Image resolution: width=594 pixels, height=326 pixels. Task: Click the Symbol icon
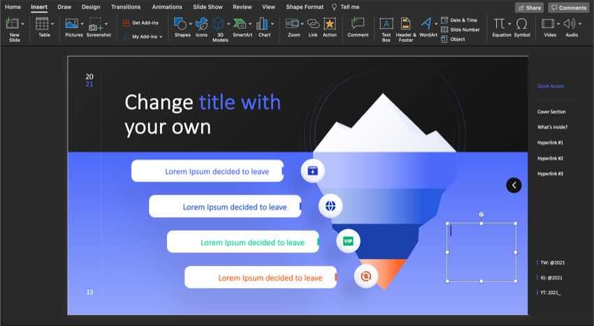tap(521, 26)
